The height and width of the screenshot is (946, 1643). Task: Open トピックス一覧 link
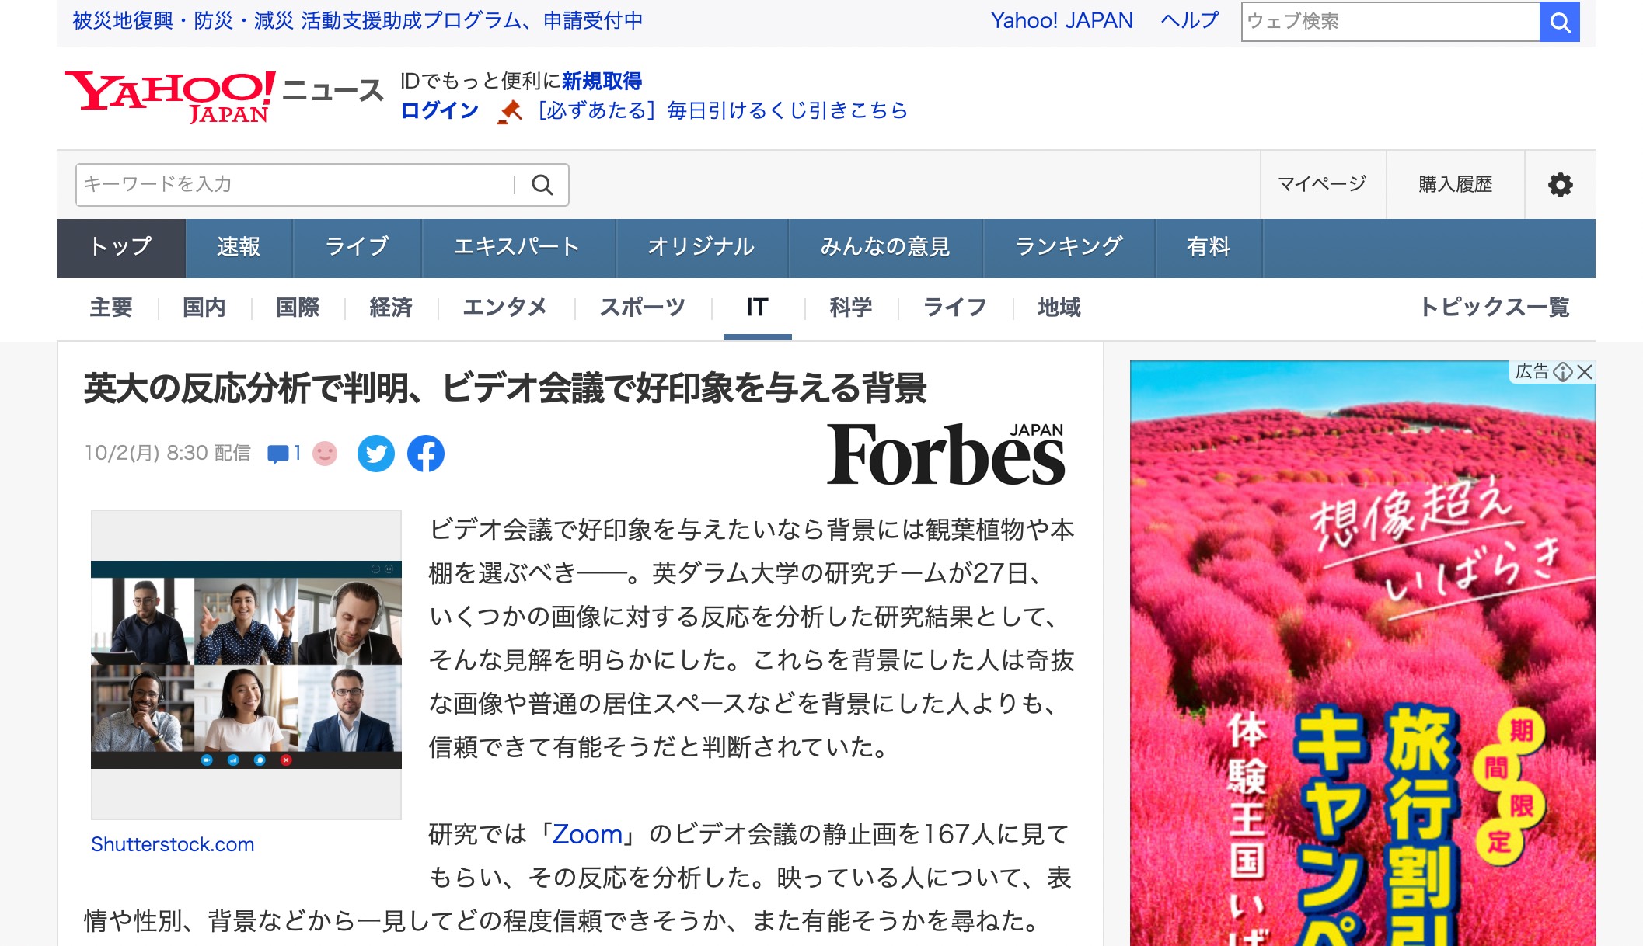pyautogui.click(x=1494, y=308)
